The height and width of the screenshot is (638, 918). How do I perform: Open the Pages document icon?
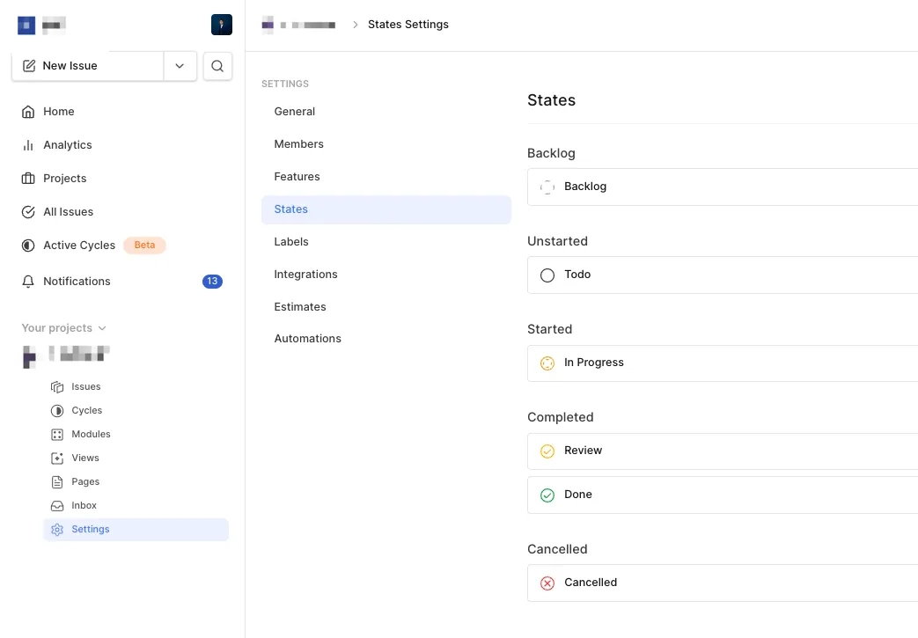(x=57, y=482)
